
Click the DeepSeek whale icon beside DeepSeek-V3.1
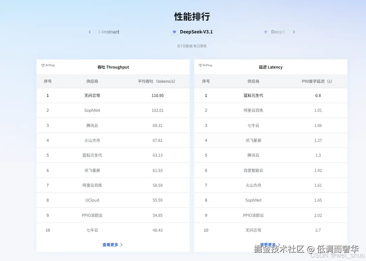[x=175, y=32]
